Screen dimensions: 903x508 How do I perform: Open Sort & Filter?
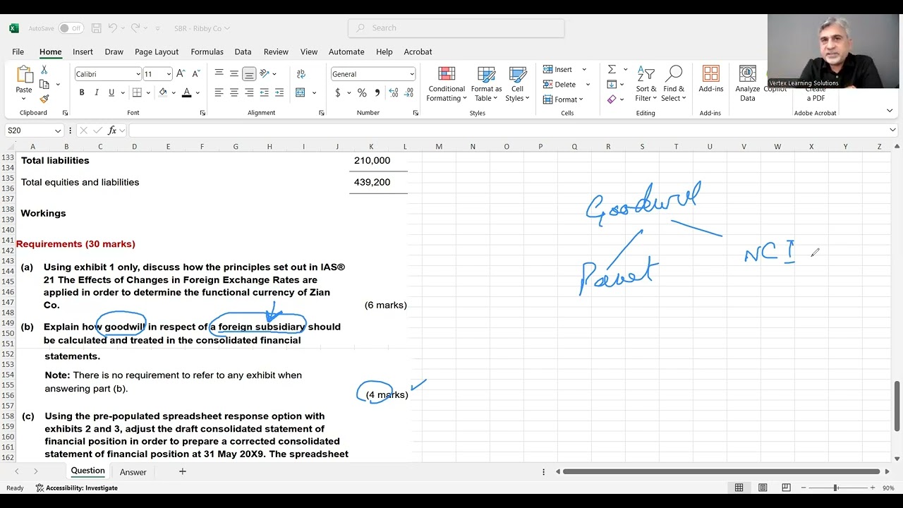click(646, 85)
